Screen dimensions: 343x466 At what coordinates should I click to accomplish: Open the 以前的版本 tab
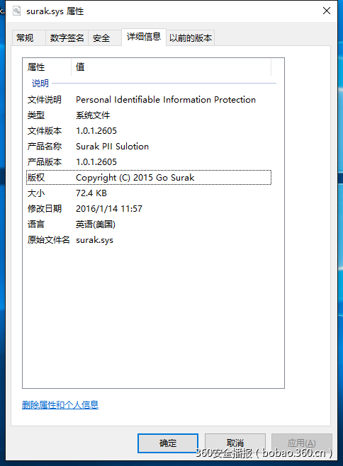pos(191,38)
